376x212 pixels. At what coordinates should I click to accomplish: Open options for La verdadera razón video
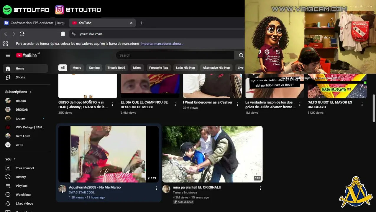click(300, 104)
